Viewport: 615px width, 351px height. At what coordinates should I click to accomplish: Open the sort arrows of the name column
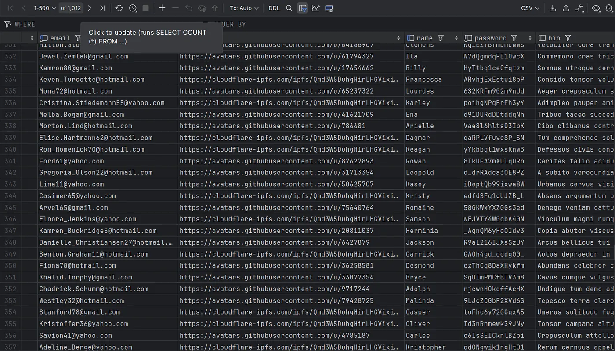(456, 38)
